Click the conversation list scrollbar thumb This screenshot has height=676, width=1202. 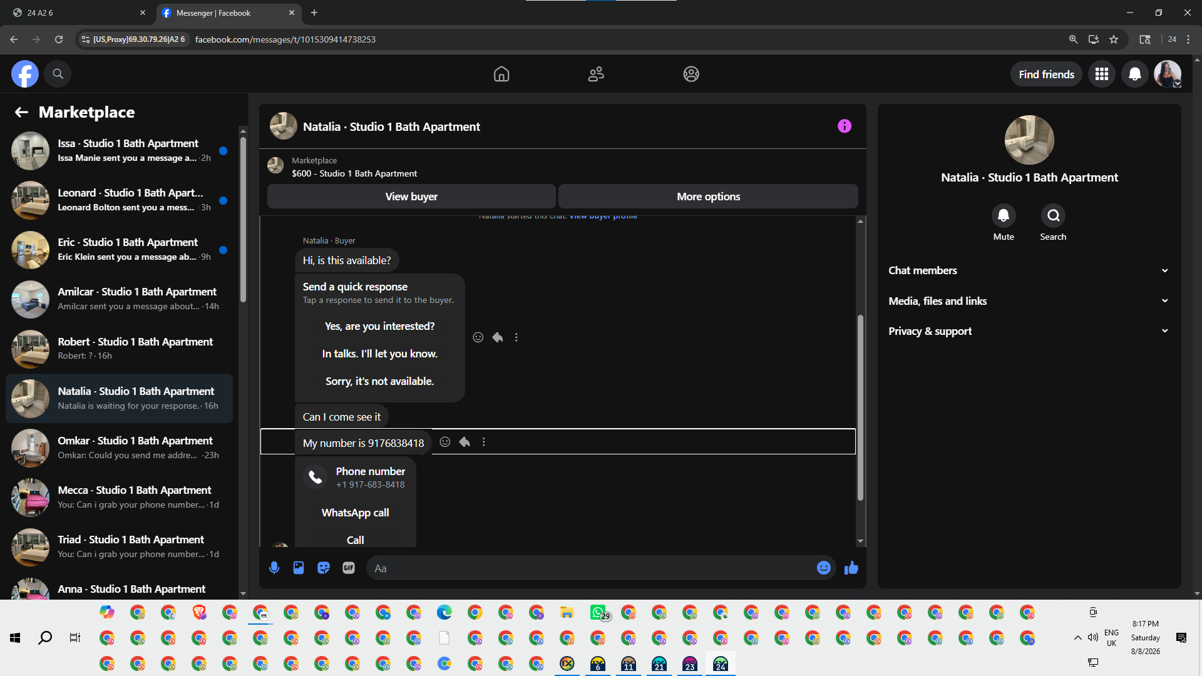[x=243, y=219]
